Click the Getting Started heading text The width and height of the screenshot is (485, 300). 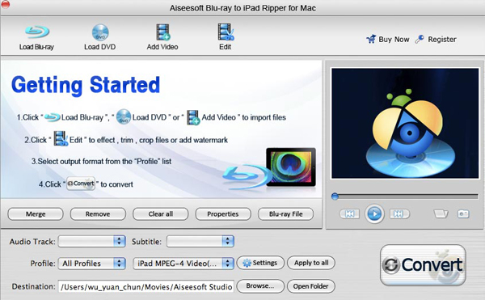click(86, 85)
